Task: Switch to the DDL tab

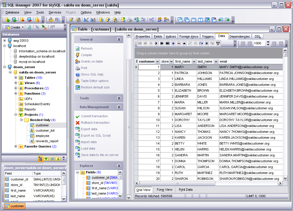Action: (258, 36)
